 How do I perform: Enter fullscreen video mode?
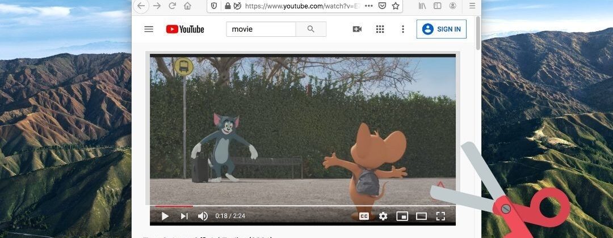click(440, 216)
